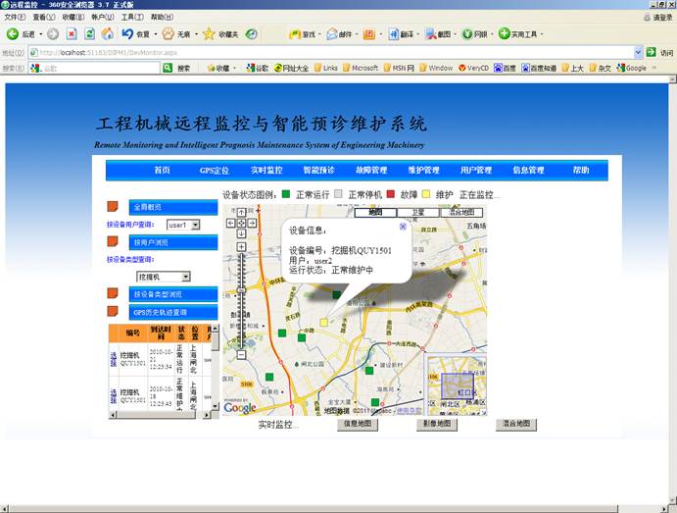Open the 实时监控 navigation tab
This screenshot has width=677, height=513.
pyautogui.click(x=266, y=171)
